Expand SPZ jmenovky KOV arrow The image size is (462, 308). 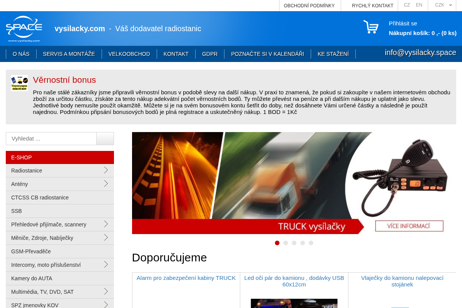pos(106,305)
